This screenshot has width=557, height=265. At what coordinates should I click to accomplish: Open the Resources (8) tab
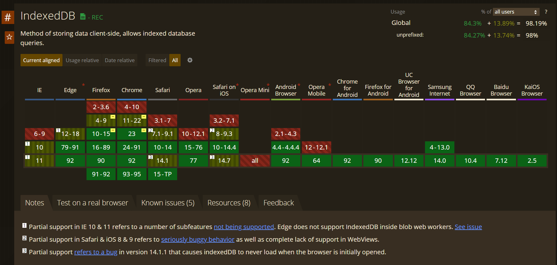pyautogui.click(x=229, y=203)
